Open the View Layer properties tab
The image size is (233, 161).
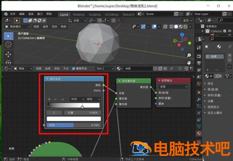199,70
